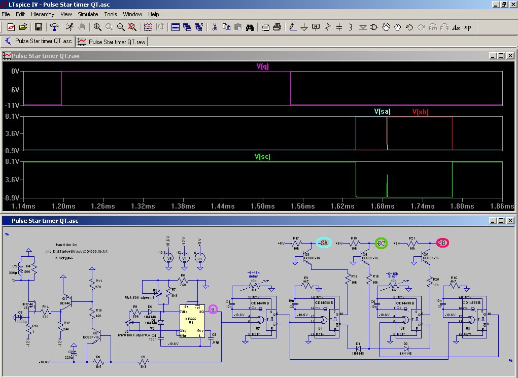The width and height of the screenshot is (518, 378).
Task: Click the V(q) waveform trace label
Action: (x=262, y=66)
